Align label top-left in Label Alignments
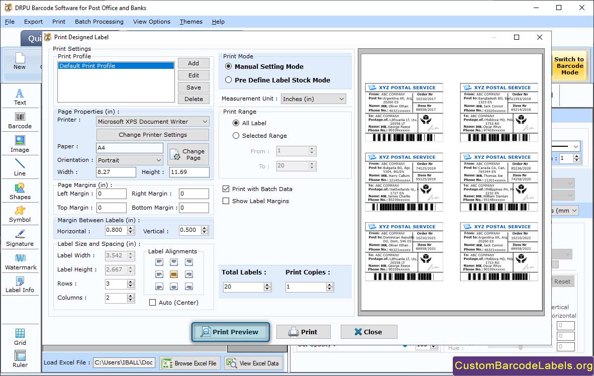The height and width of the screenshot is (376, 594). [x=159, y=262]
